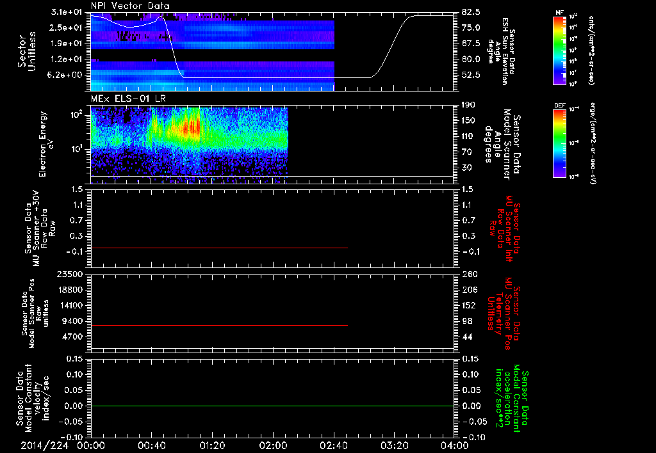Click the red MU Scanner Init Raw Data label
656x453 pixels.
tap(506, 228)
